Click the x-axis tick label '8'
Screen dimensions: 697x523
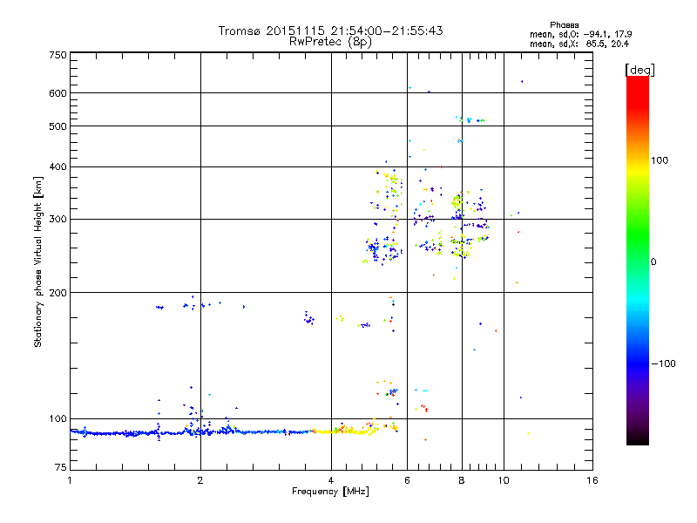tap(462, 480)
